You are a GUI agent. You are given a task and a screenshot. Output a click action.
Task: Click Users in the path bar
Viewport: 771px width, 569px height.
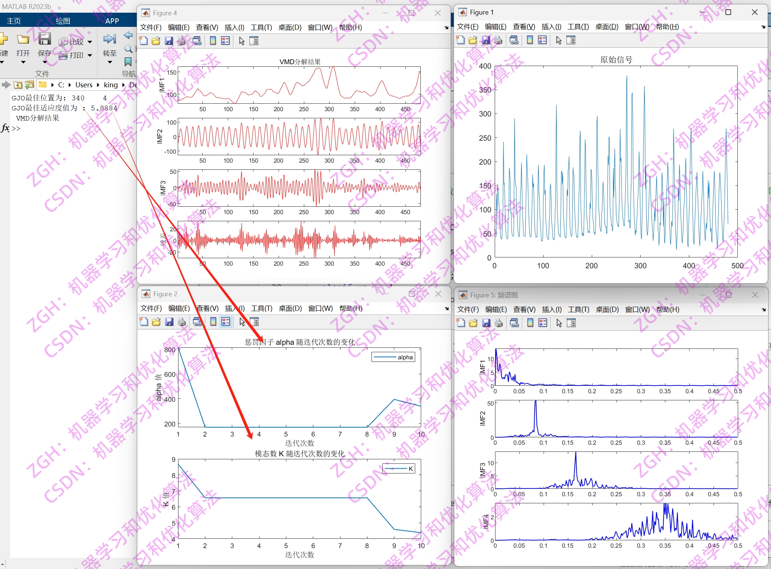pos(84,85)
